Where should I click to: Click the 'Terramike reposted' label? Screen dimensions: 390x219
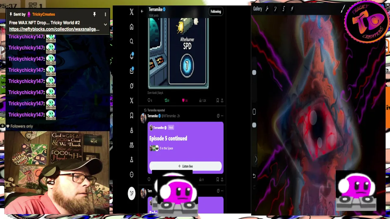tap(156, 110)
